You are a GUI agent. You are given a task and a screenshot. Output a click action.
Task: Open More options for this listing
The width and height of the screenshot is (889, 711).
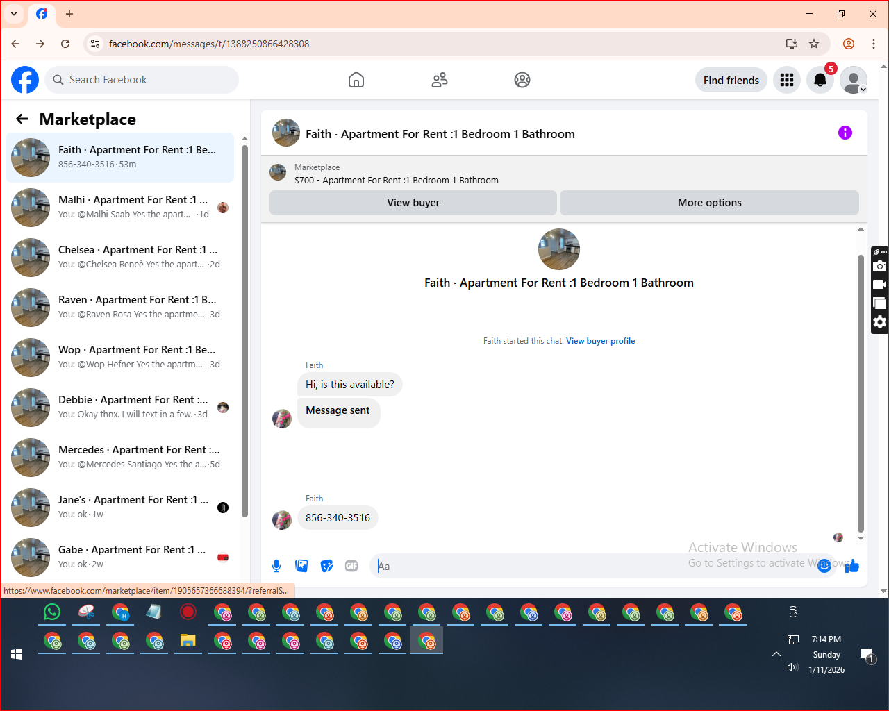coord(709,203)
